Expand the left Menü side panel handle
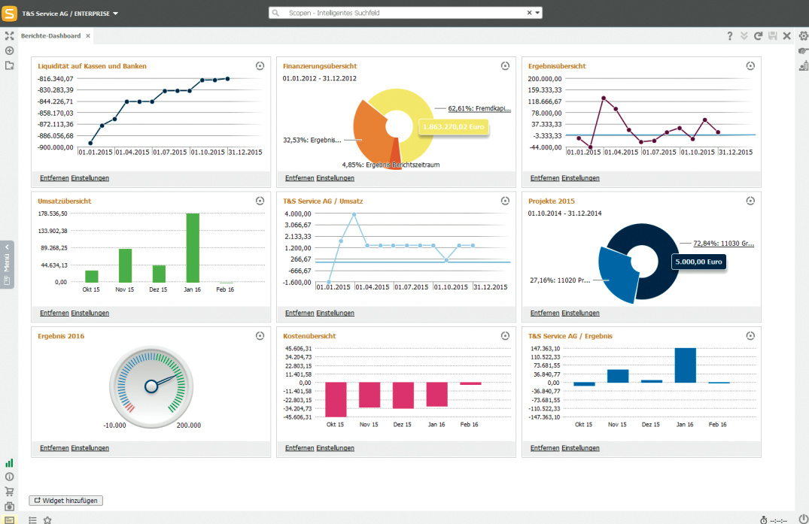This screenshot has width=809, height=524. pos(7,263)
